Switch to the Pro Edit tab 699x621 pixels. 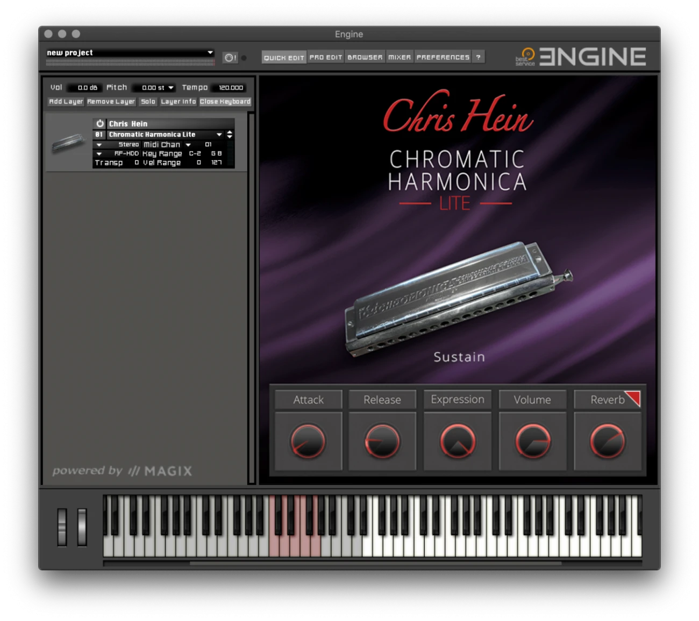tap(326, 57)
